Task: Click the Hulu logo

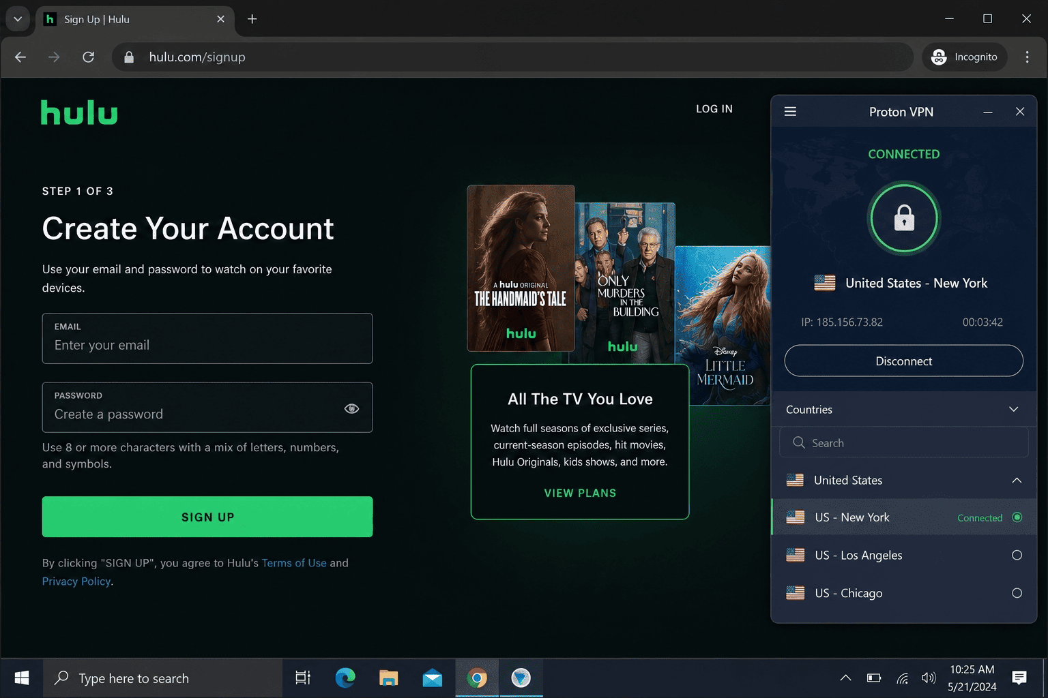Action: (79, 113)
